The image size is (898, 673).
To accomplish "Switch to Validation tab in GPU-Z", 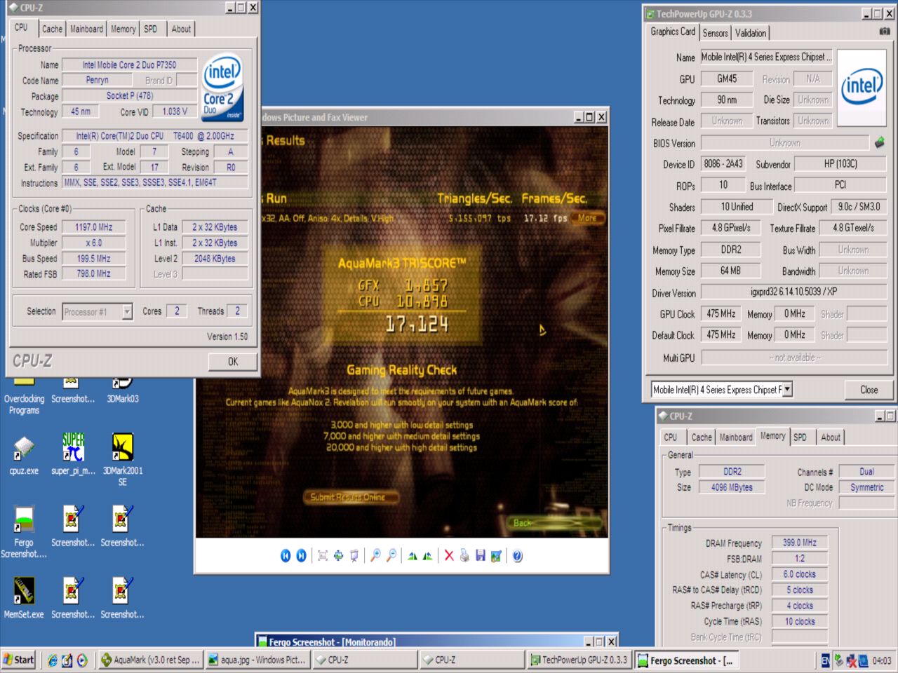I will coord(751,33).
